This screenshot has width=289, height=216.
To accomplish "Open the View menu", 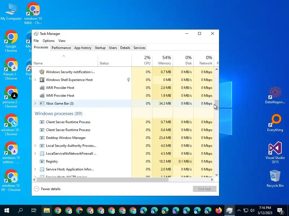I will coord(62,41).
